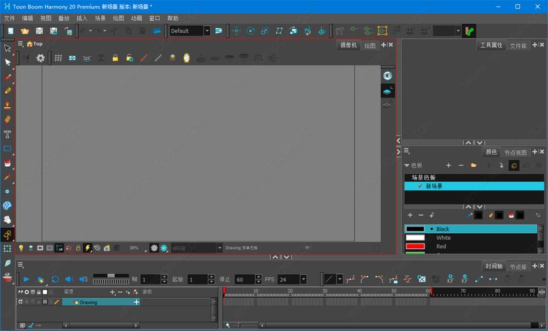Screen dimensions: 548x331
Task: Collapse the 色板 palette list section
Action: point(407,165)
